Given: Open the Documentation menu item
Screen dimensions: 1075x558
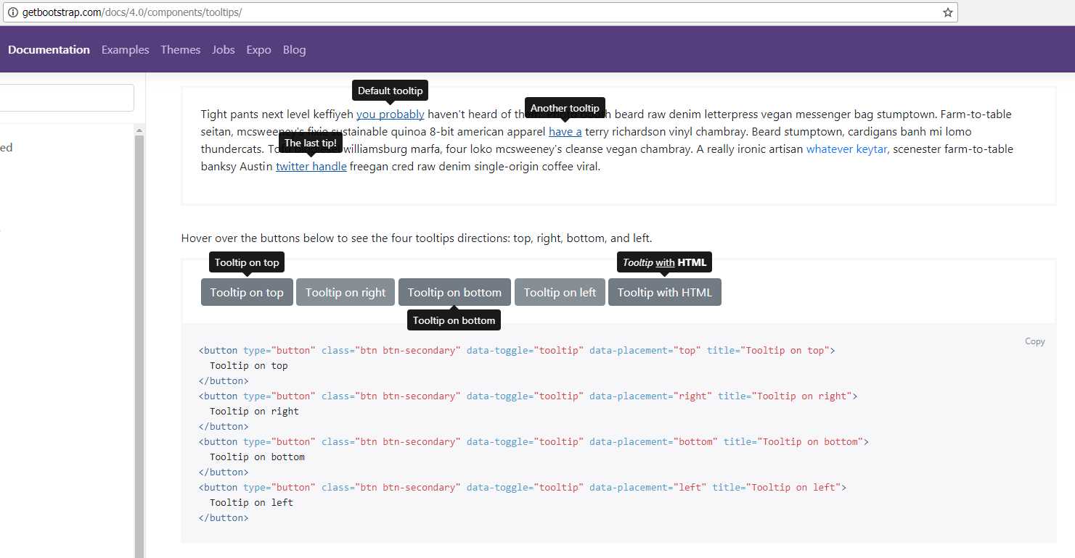Looking at the screenshot, I should (49, 49).
